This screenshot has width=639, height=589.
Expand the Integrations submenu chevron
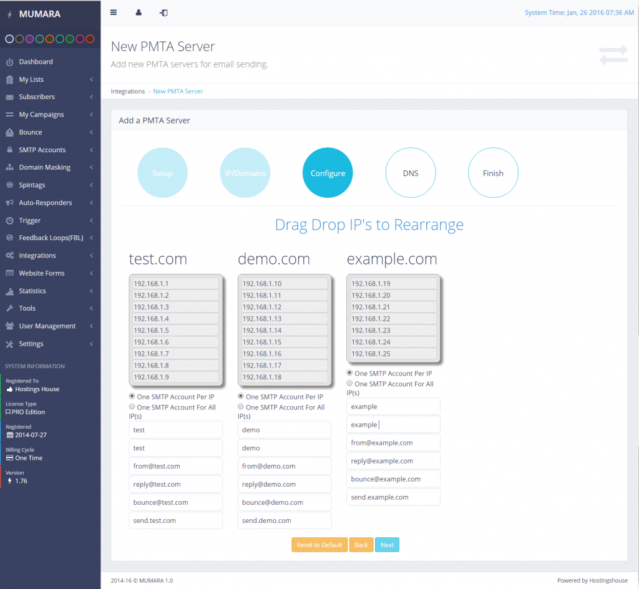click(x=91, y=256)
